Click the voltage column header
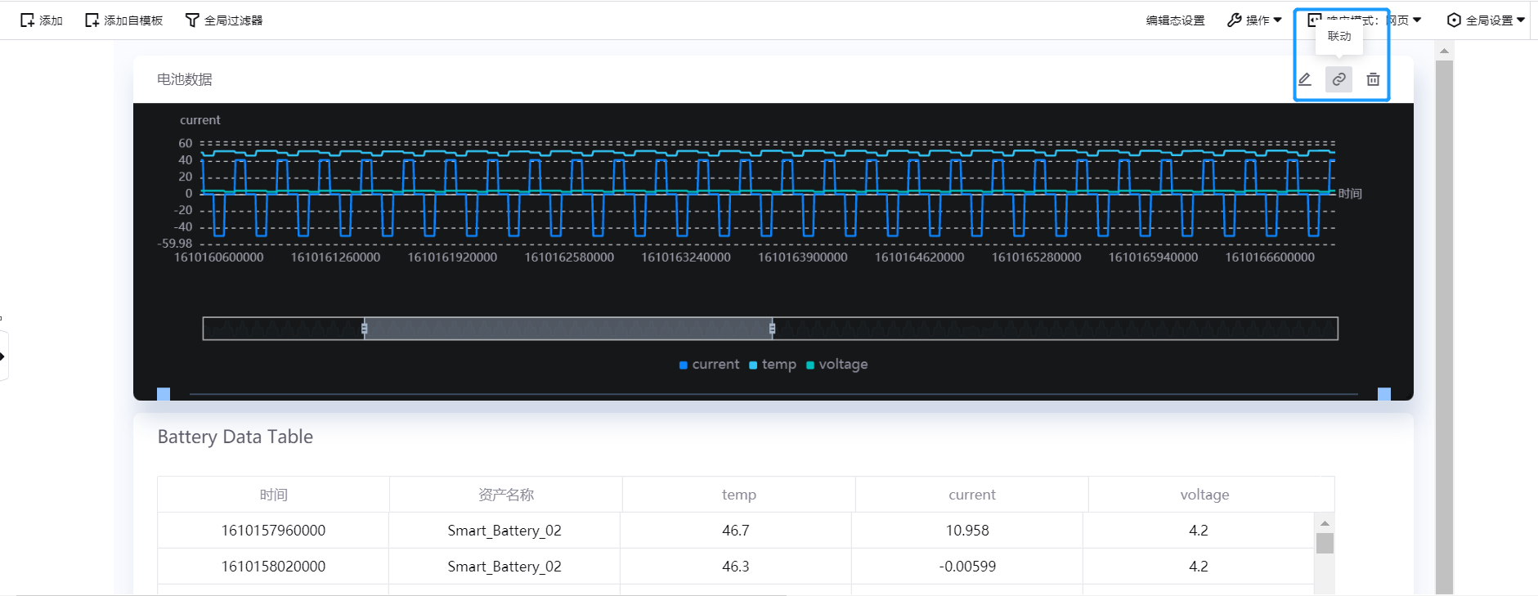1538x596 pixels. click(x=1204, y=495)
